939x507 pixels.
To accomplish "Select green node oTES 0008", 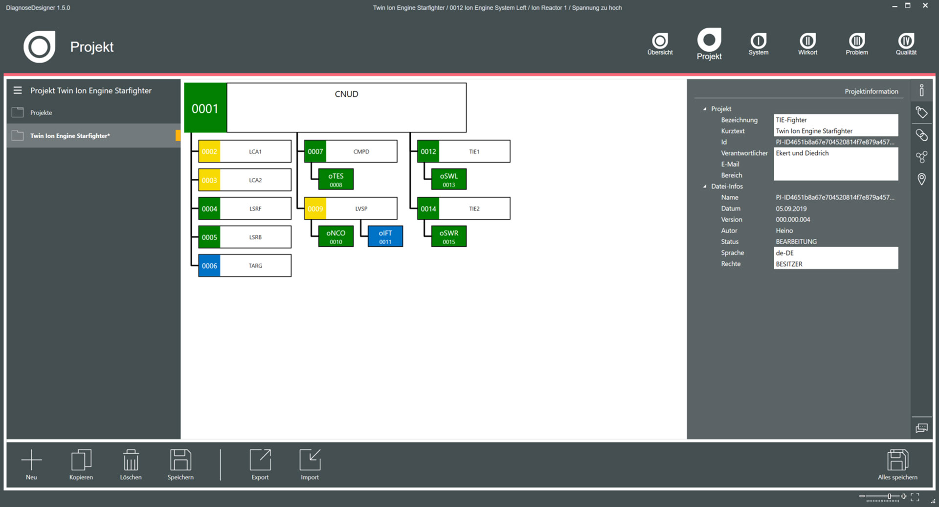I will click(336, 180).
